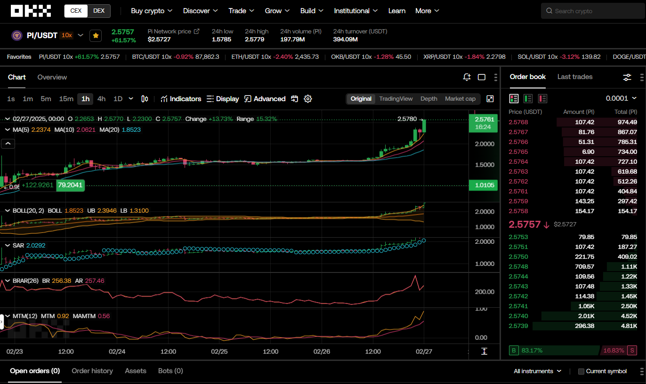Toggle the favorite star for PI/USDT

(96, 35)
